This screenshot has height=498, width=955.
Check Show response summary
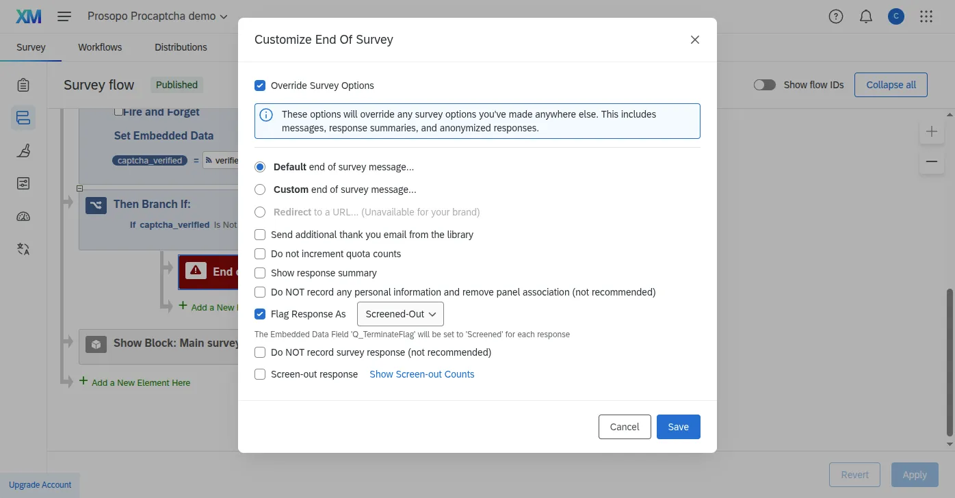pyautogui.click(x=260, y=273)
